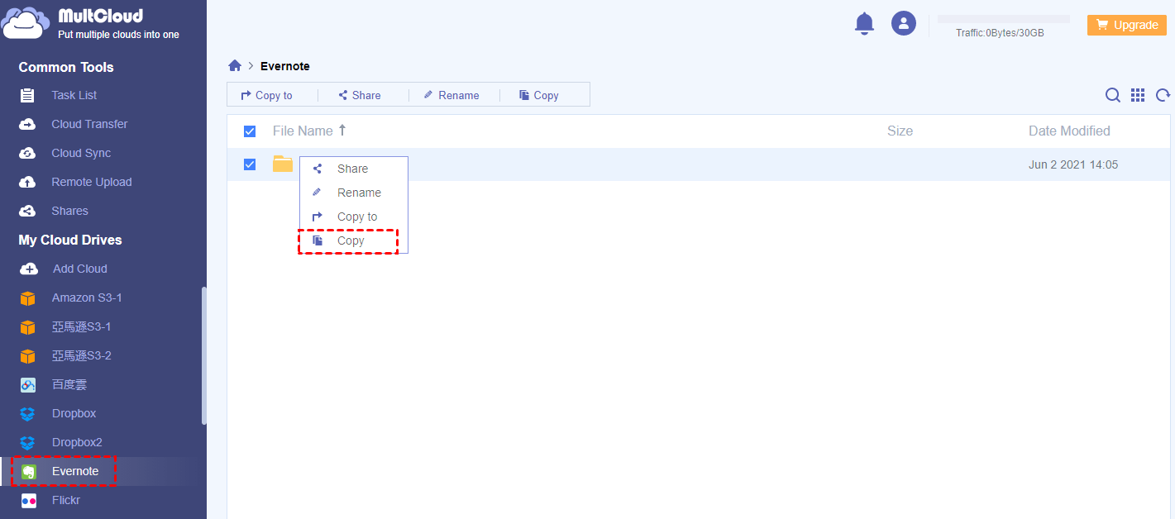The width and height of the screenshot is (1175, 519).
Task: Choose Copy to from the context menu
Action: point(353,217)
